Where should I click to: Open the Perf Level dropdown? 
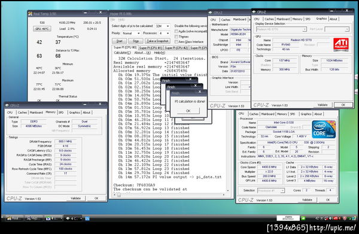coord(337,29)
